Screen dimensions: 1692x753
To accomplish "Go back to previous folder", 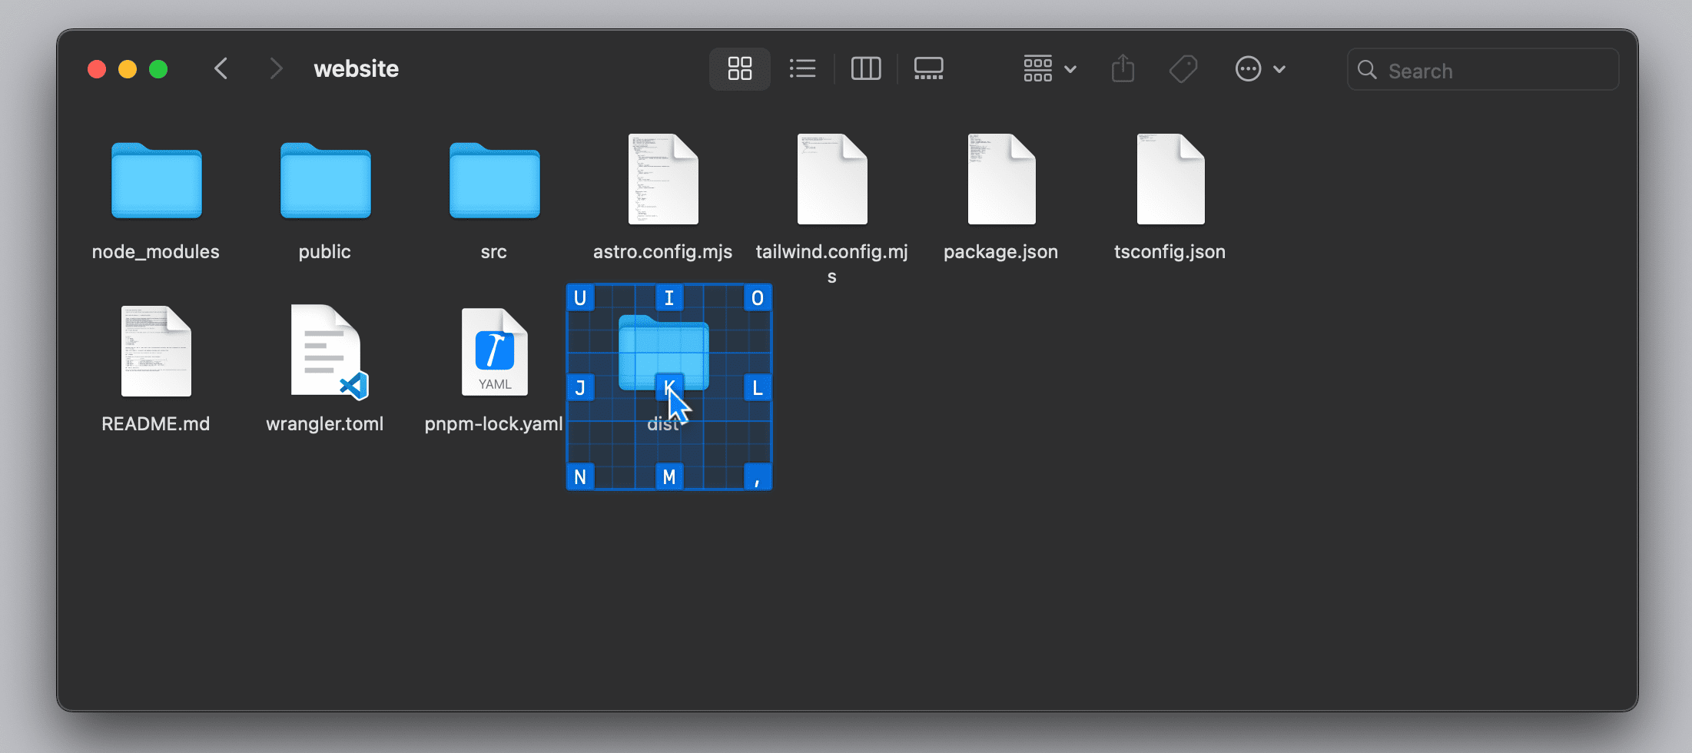I will tap(221, 68).
